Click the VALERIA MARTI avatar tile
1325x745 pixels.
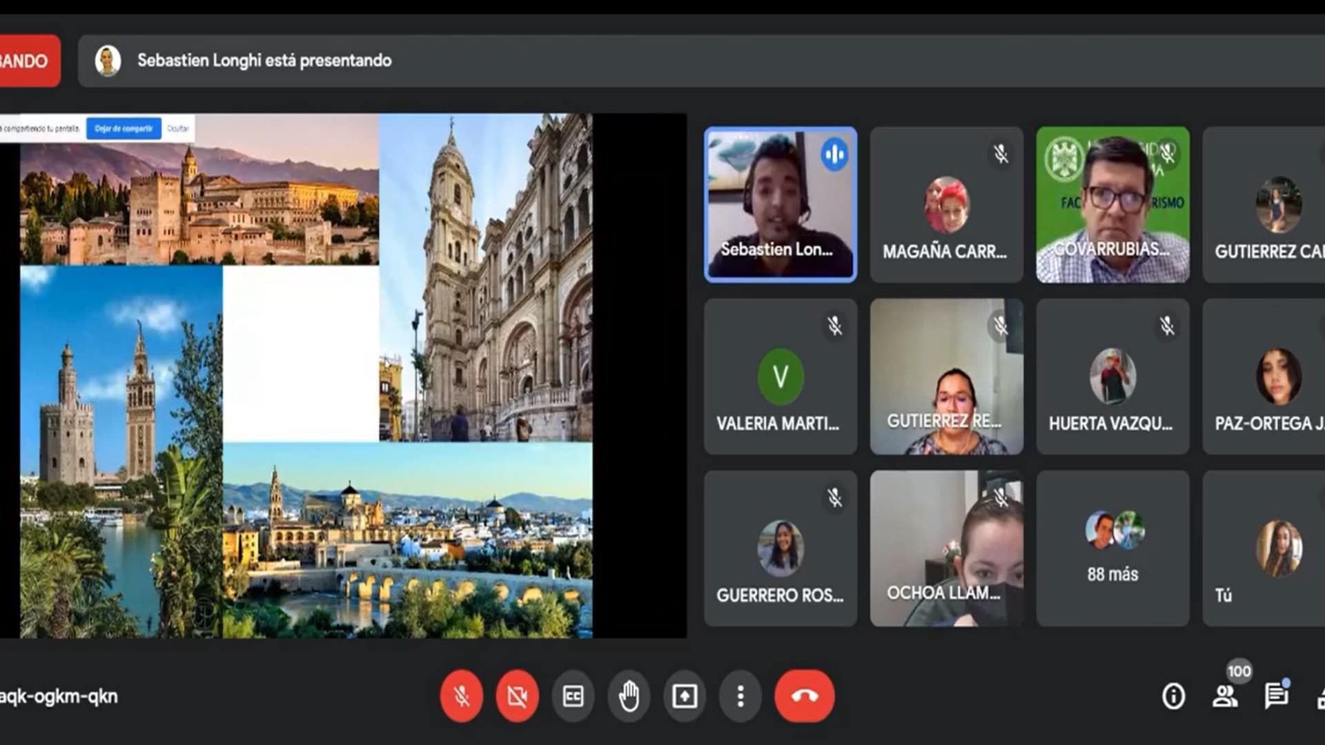[780, 377]
